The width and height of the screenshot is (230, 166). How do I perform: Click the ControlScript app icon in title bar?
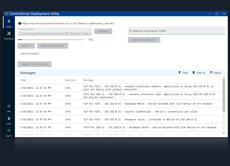click(6, 14)
